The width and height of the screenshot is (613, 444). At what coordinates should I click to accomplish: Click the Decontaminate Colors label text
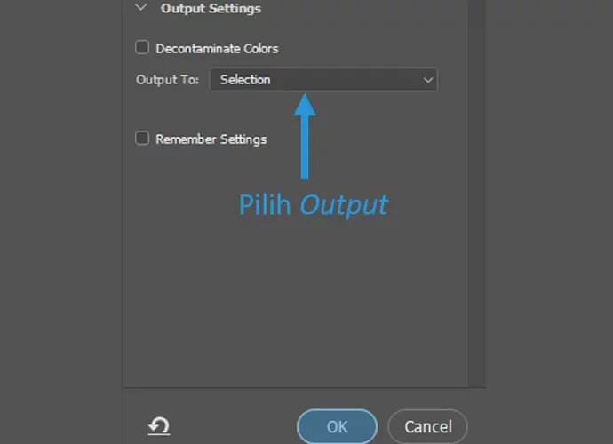tap(217, 49)
